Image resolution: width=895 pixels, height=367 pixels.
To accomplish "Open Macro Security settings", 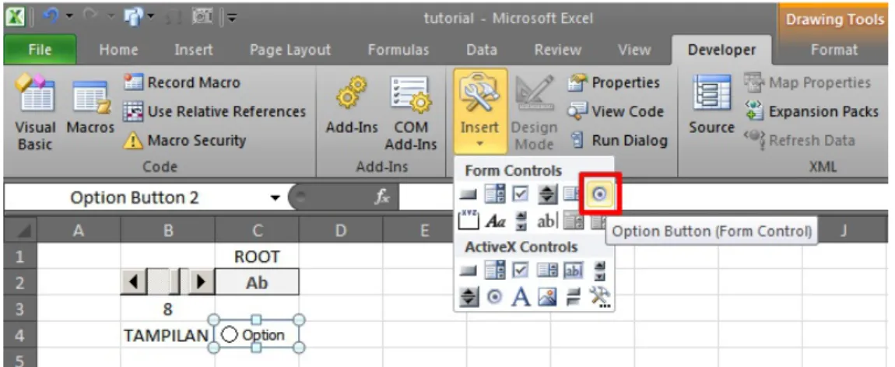I will [x=184, y=140].
